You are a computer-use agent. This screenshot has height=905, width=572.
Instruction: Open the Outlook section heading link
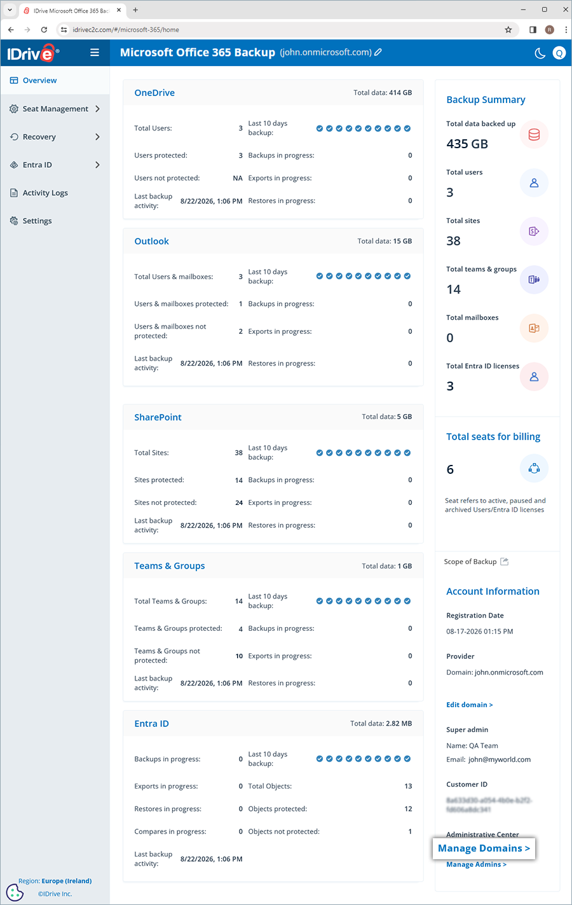click(151, 241)
